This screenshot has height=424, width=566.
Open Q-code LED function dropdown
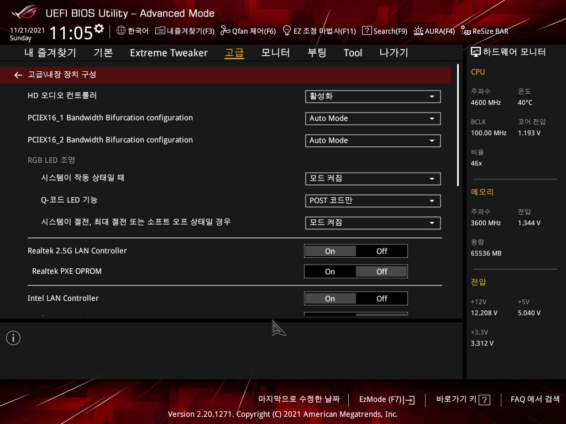[373, 201]
